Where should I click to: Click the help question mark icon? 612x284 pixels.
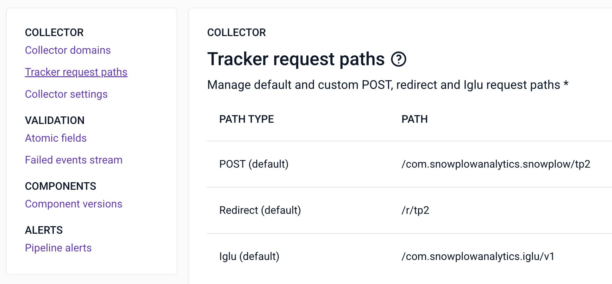pos(398,59)
